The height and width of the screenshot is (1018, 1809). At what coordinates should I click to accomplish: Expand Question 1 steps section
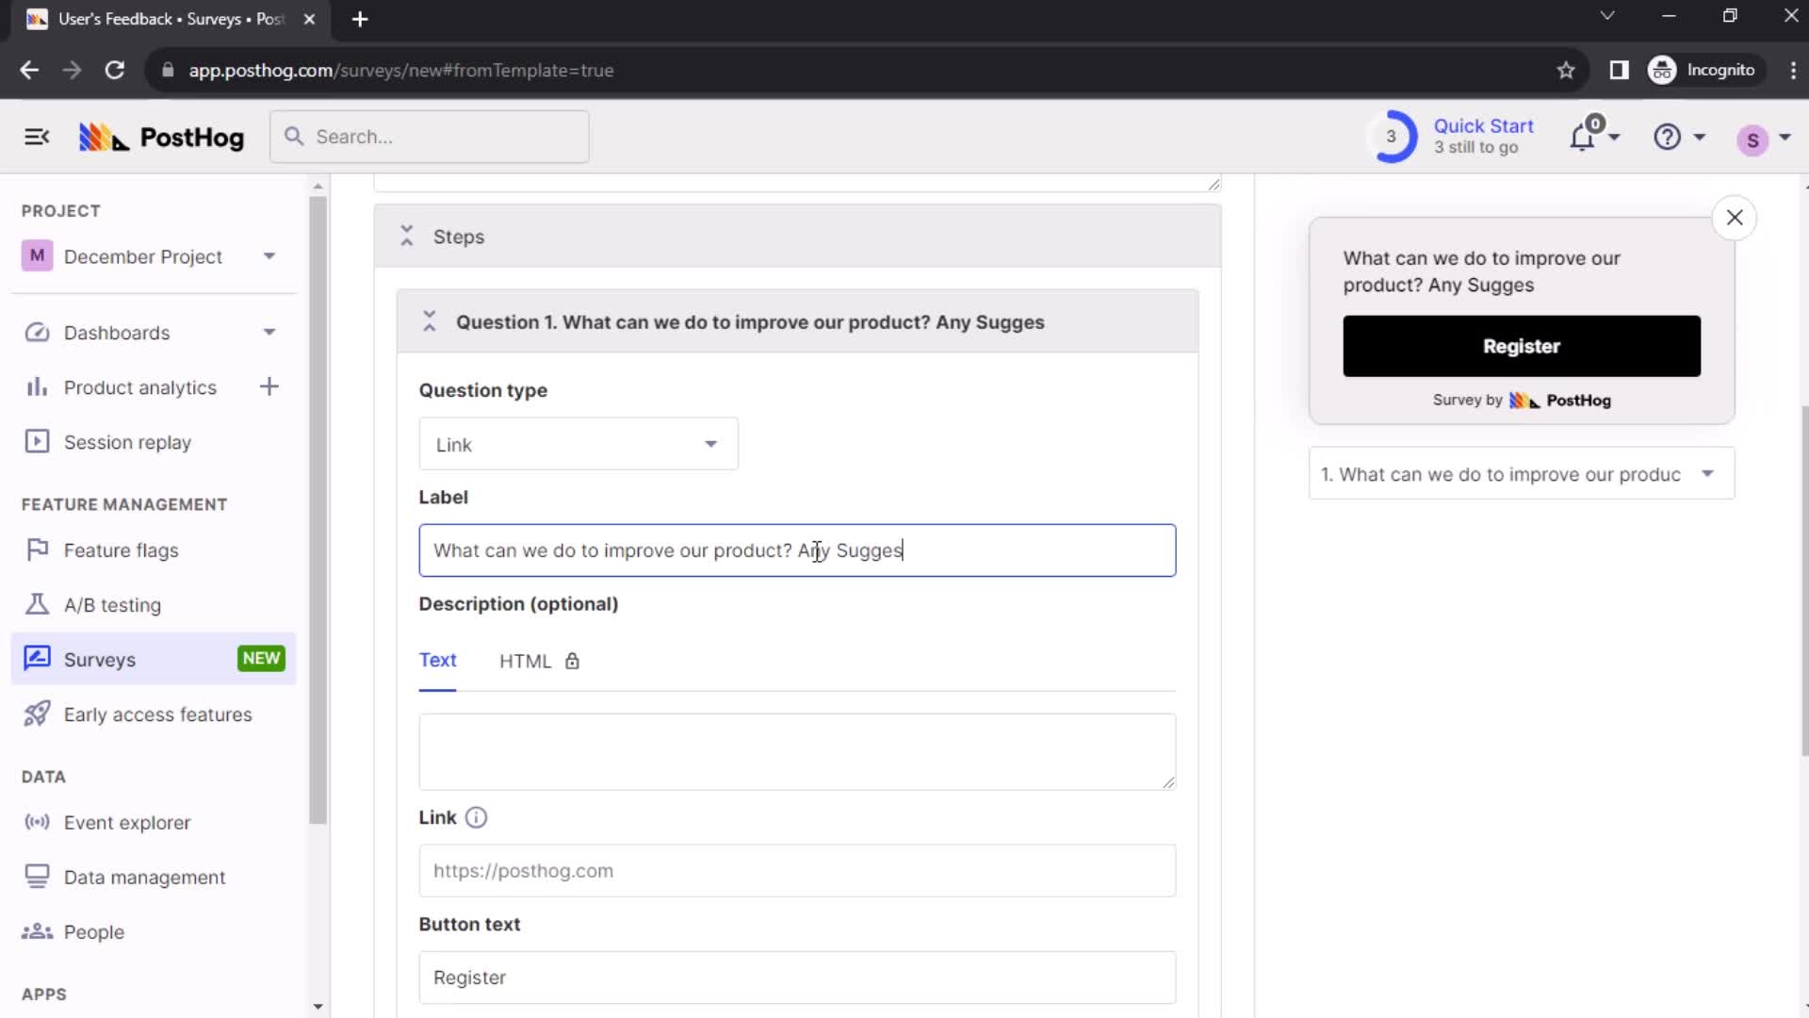[x=430, y=322]
